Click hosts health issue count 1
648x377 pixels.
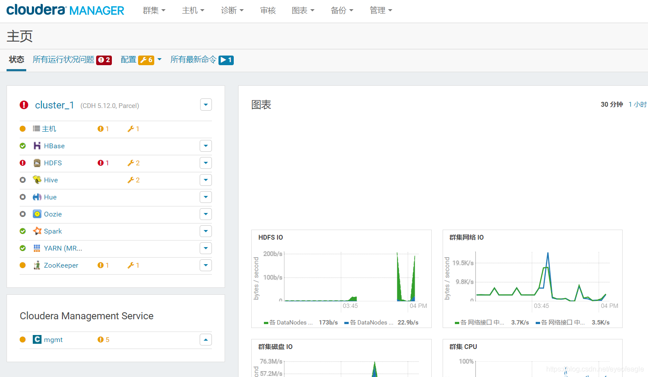(104, 129)
